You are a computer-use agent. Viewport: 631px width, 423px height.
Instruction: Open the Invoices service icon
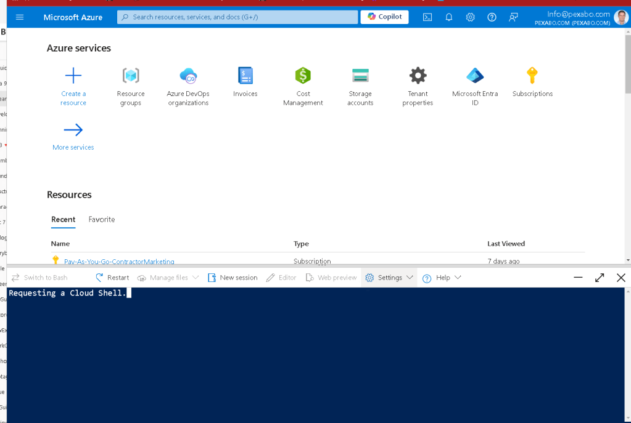pyautogui.click(x=245, y=75)
